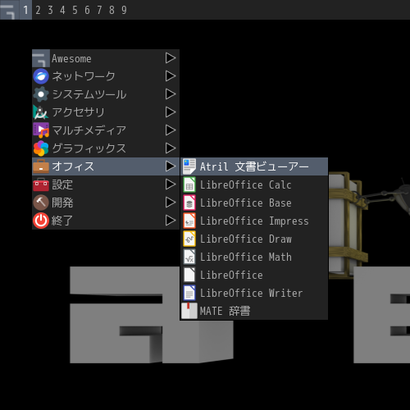
Task: Click the 終了 red power icon
Action: pyautogui.click(x=41, y=221)
